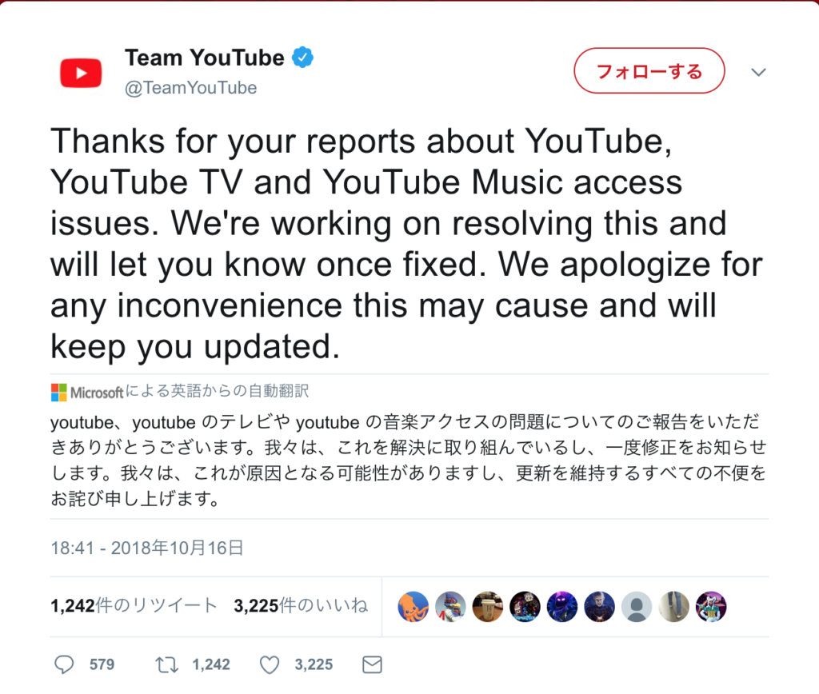The width and height of the screenshot is (819, 694).
Task: Open the 18:41 - 2018年10月16日 timestamp
Action: 146,548
